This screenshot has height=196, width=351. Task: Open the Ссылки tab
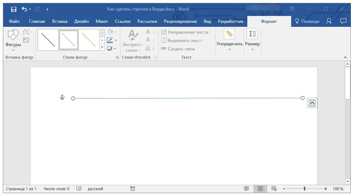tap(123, 21)
